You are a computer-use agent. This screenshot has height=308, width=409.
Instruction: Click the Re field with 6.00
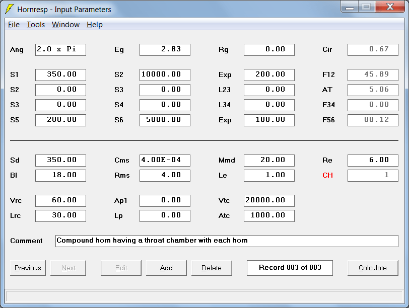(373, 160)
